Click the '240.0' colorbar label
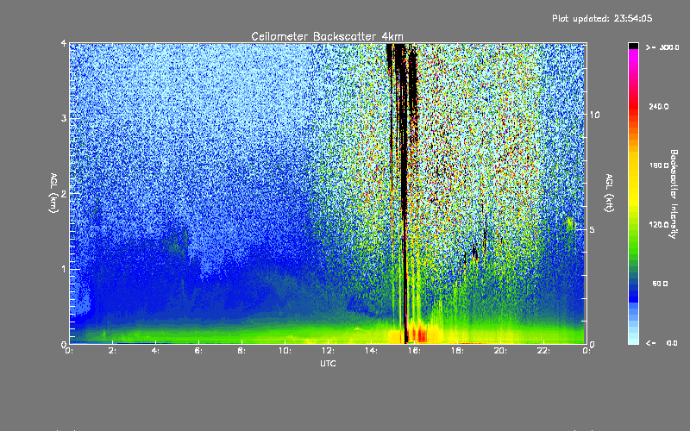Image resolution: width=690 pixels, height=431 pixels. [x=659, y=107]
